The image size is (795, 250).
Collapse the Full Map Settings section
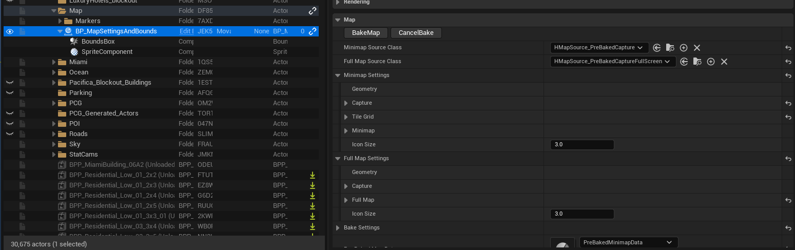(x=338, y=159)
